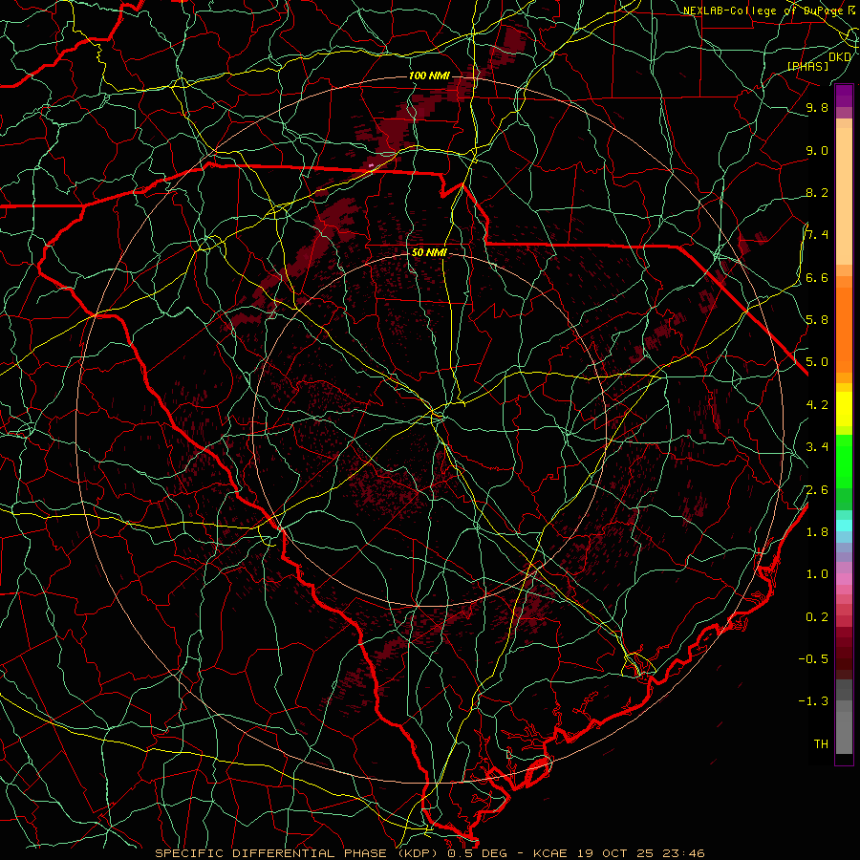Click the 50 NMI range ring label

[429, 252]
